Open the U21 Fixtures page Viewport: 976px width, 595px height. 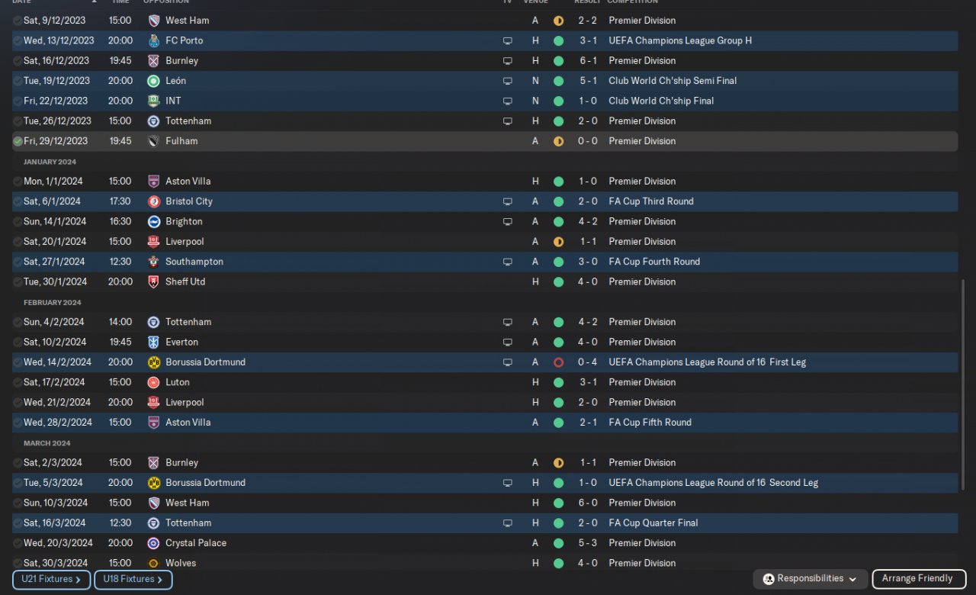pos(51,580)
